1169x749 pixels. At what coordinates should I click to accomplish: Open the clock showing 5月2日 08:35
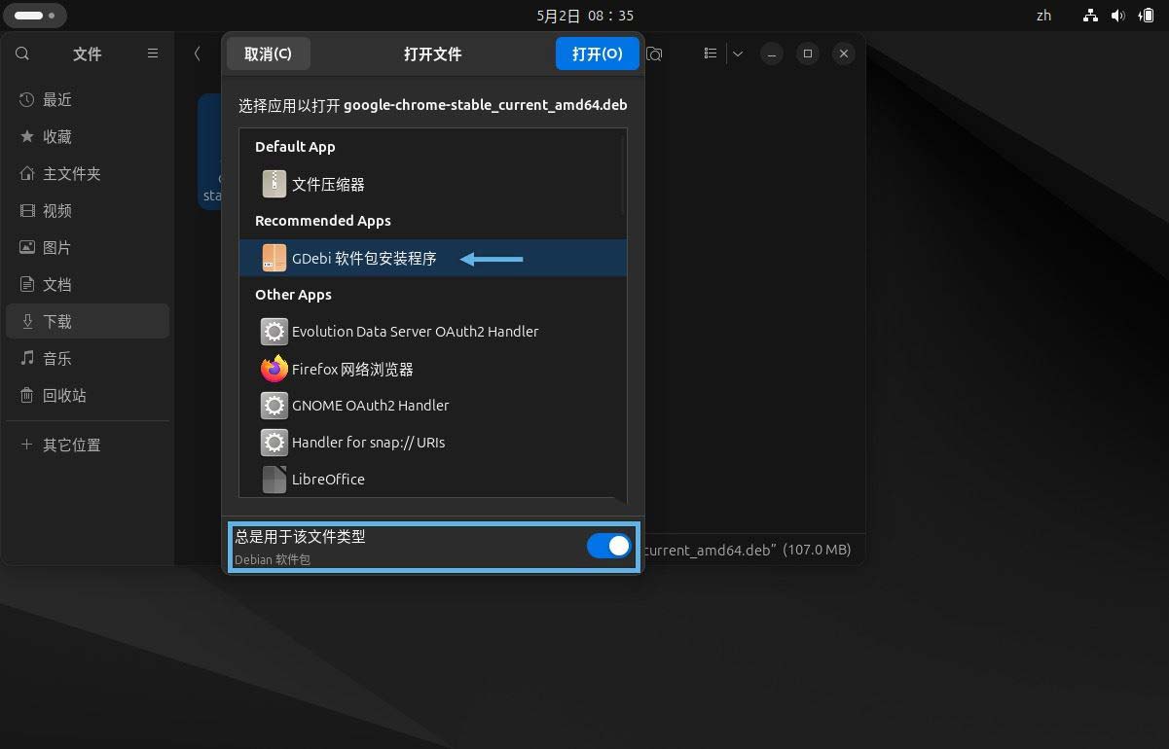584,15
